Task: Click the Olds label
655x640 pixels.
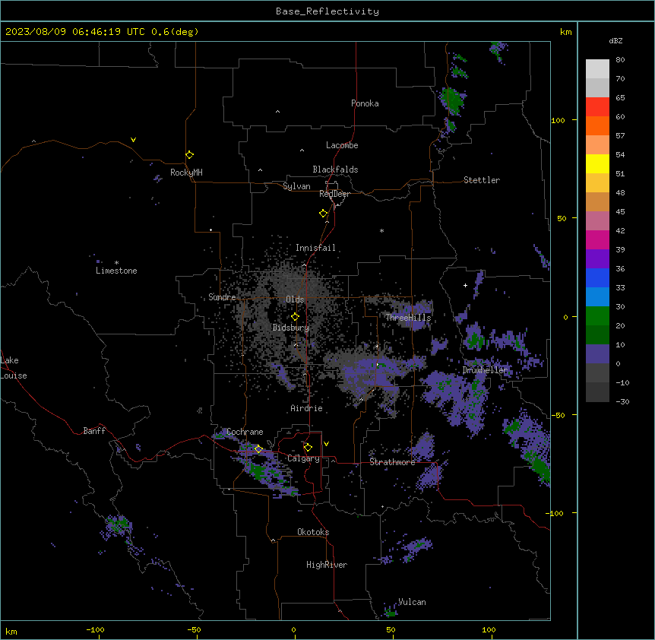Action: coord(295,299)
